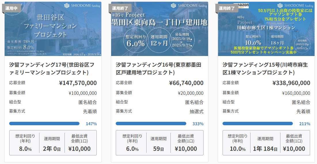Click the Amazon logo on fund 15 banner

pos(241,5)
